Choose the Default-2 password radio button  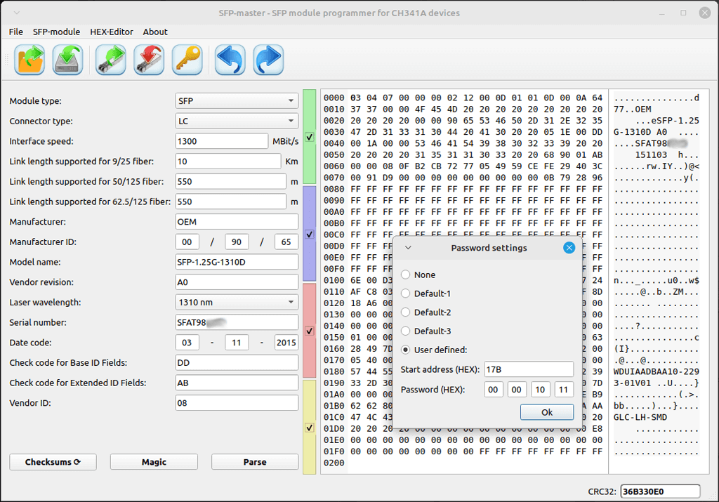pyautogui.click(x=406, y=312)
